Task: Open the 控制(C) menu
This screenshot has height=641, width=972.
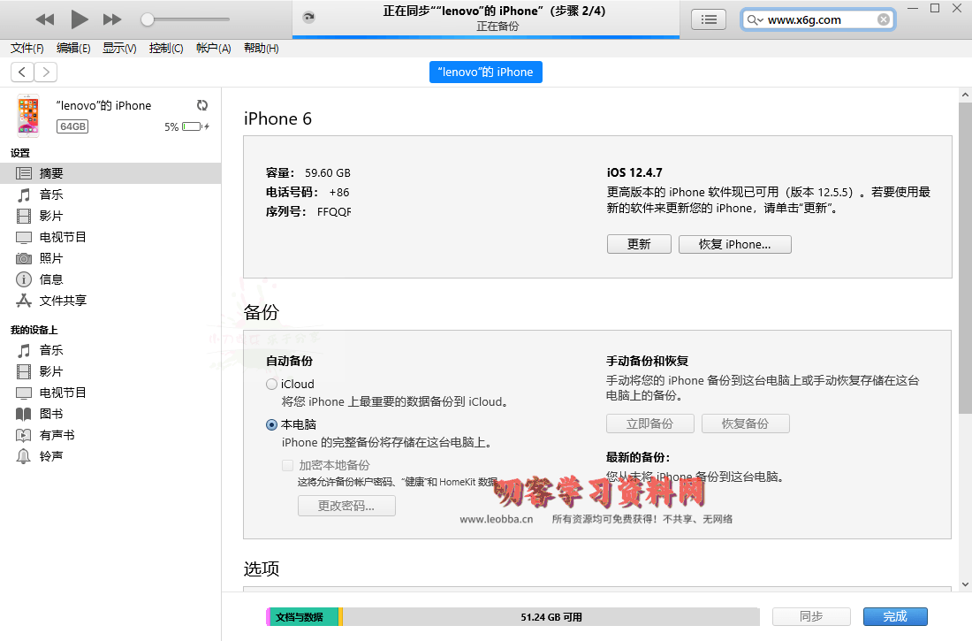Action: click(x=166, y=49)
